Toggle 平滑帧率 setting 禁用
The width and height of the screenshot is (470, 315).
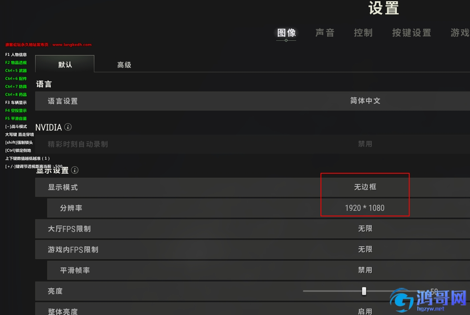(365, 270)
